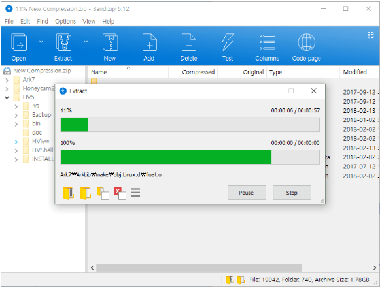Select the Backup folder in tree

41,115
